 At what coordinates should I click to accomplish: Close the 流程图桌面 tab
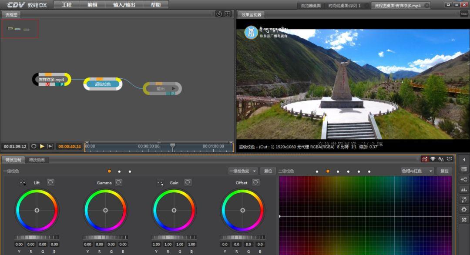tap(427, 5)
